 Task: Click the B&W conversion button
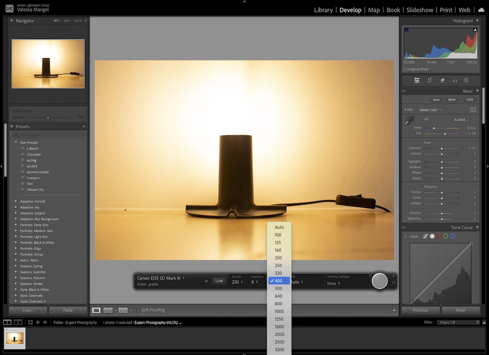(453, 99)
